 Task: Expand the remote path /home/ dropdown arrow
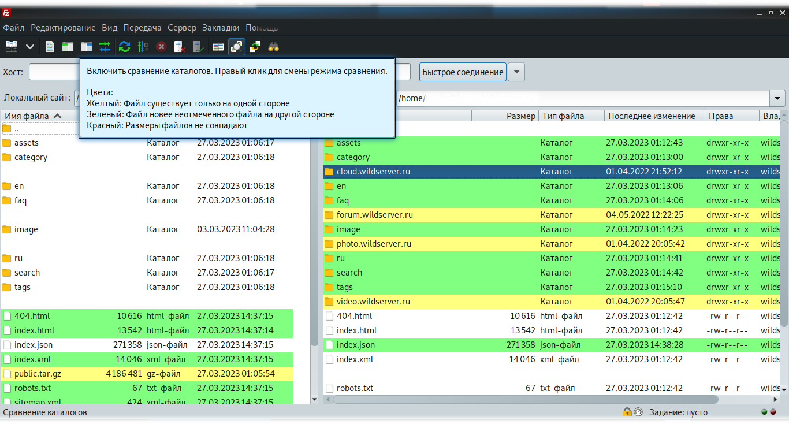[779, 98]
